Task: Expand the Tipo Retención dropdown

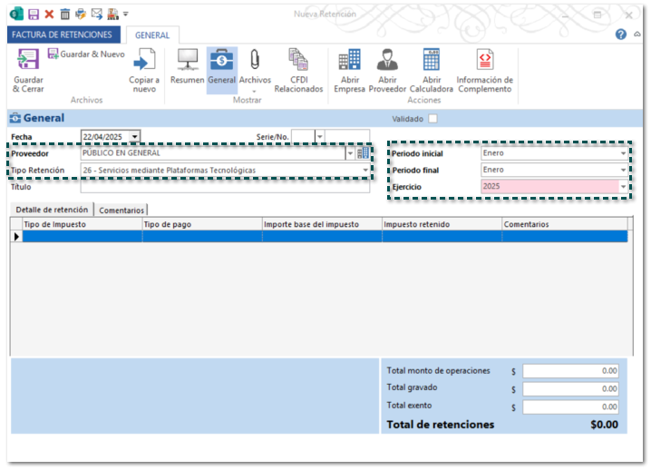Action: point(366,170)
